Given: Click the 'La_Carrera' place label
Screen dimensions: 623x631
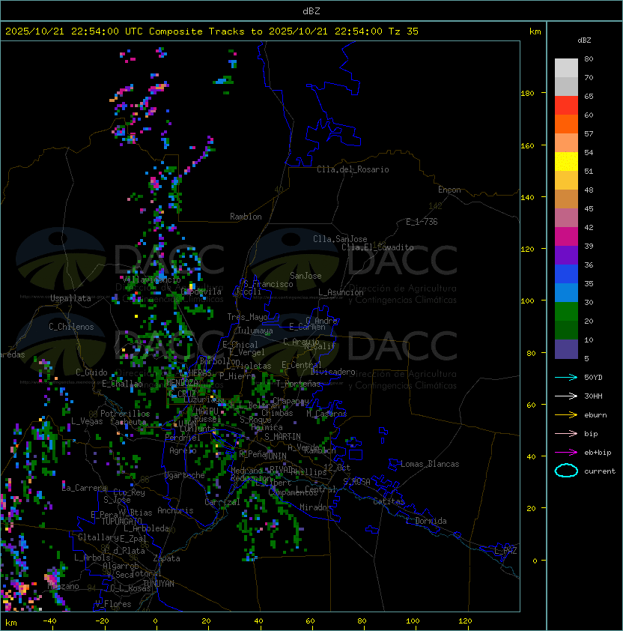Looking at the screenshot, I should click(x=84, y=488).
